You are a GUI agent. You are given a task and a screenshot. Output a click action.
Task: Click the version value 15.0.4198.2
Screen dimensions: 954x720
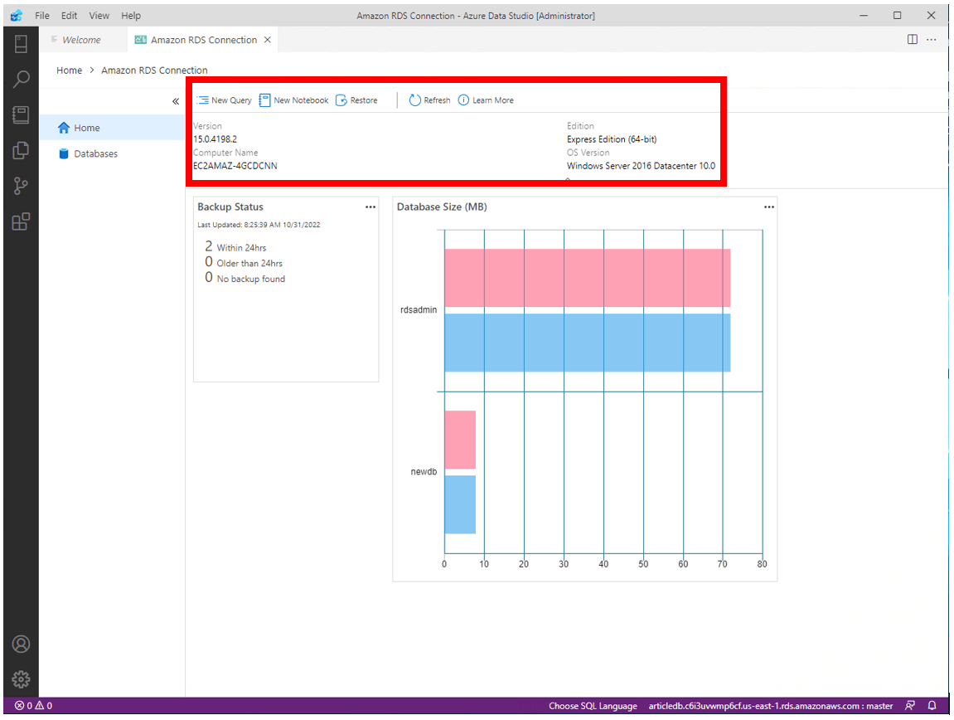215,139
